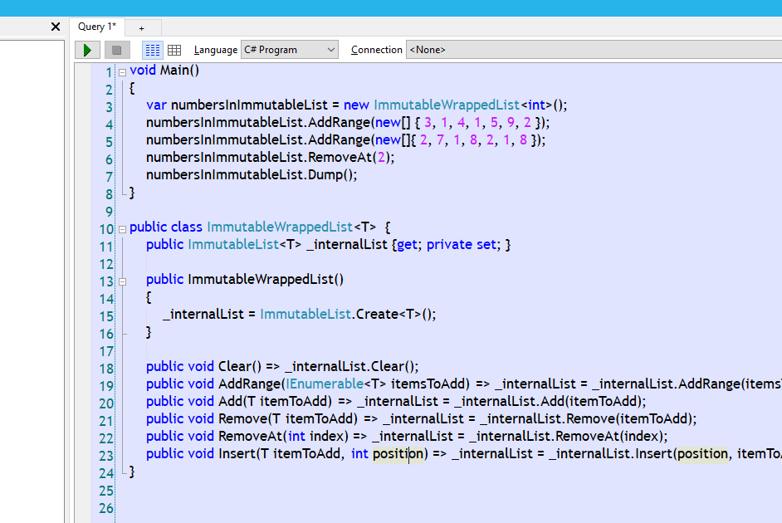Place cursor in the highlighted position parameter
Viewport: 782px width, 523px height.
pyautogui.click(x=398, y=453)
